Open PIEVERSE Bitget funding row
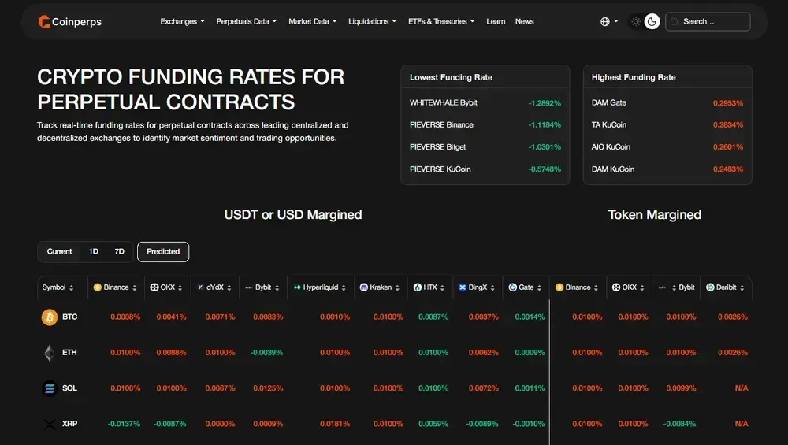Viewport: 788px width, 445px height. coord(485,146)
